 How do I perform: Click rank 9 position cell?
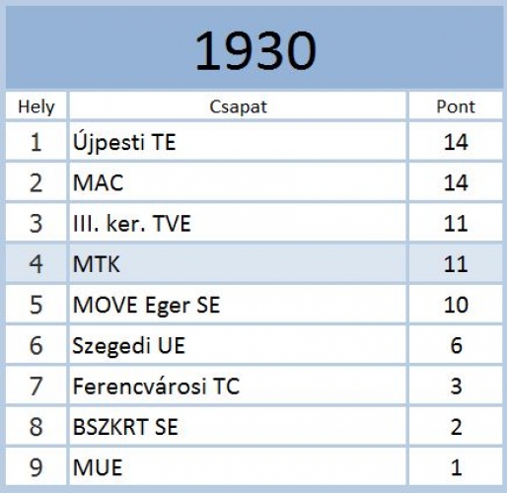[x=36, y=466]
